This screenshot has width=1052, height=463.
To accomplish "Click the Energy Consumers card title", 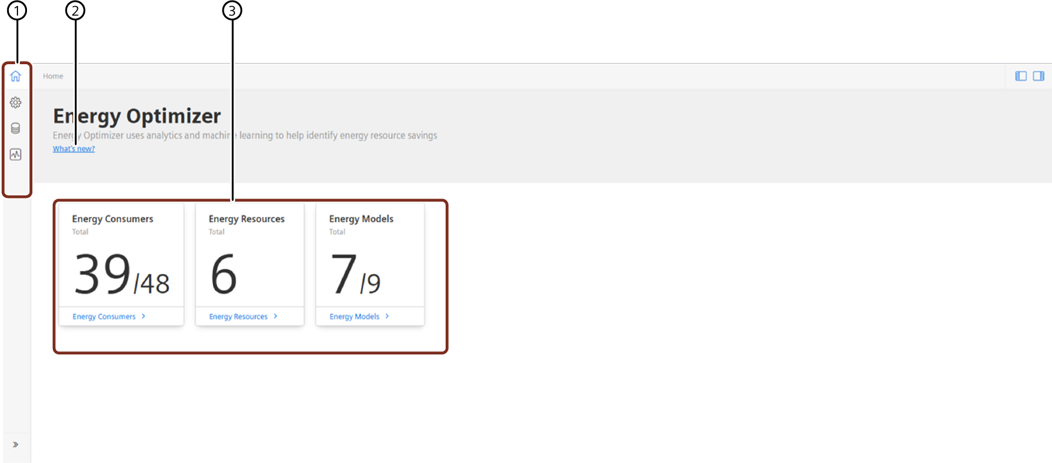I will (113, 219).
